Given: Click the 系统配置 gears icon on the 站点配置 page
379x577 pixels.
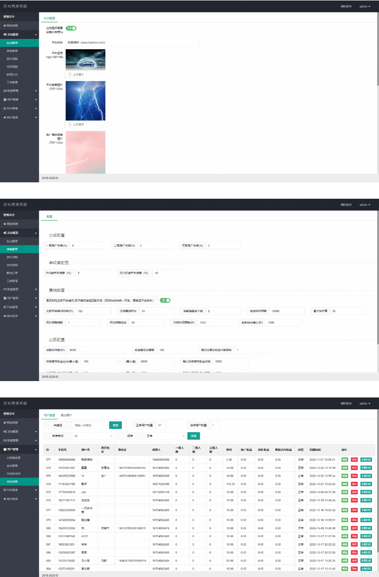Looking at the screenshot, I should coord(5,35).
